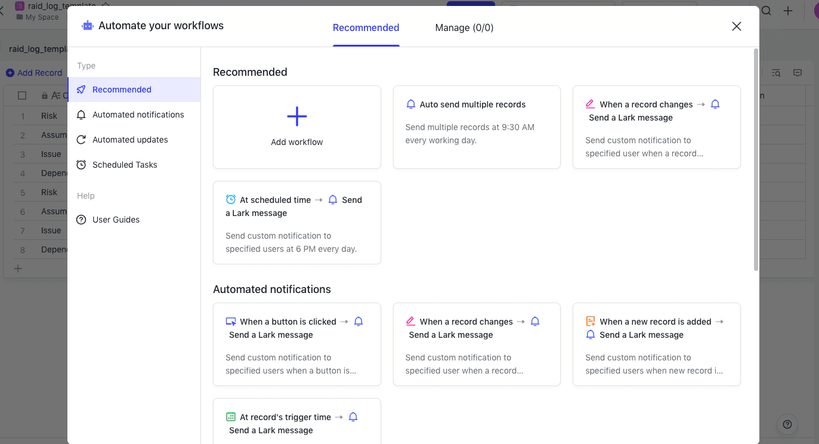Click the Assum cell in row 2
Image resolution: width=819 pixels, height=444 pixels.
[x=51, y=135]
